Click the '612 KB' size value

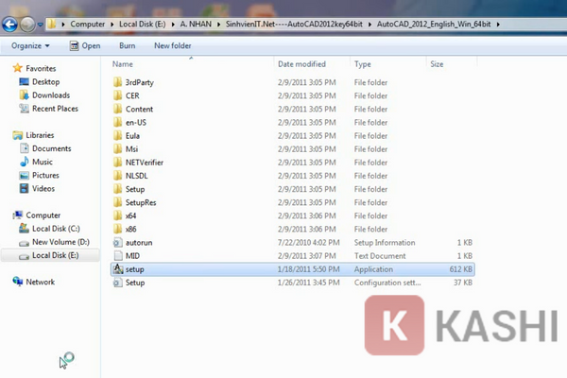tap(461, 269)
